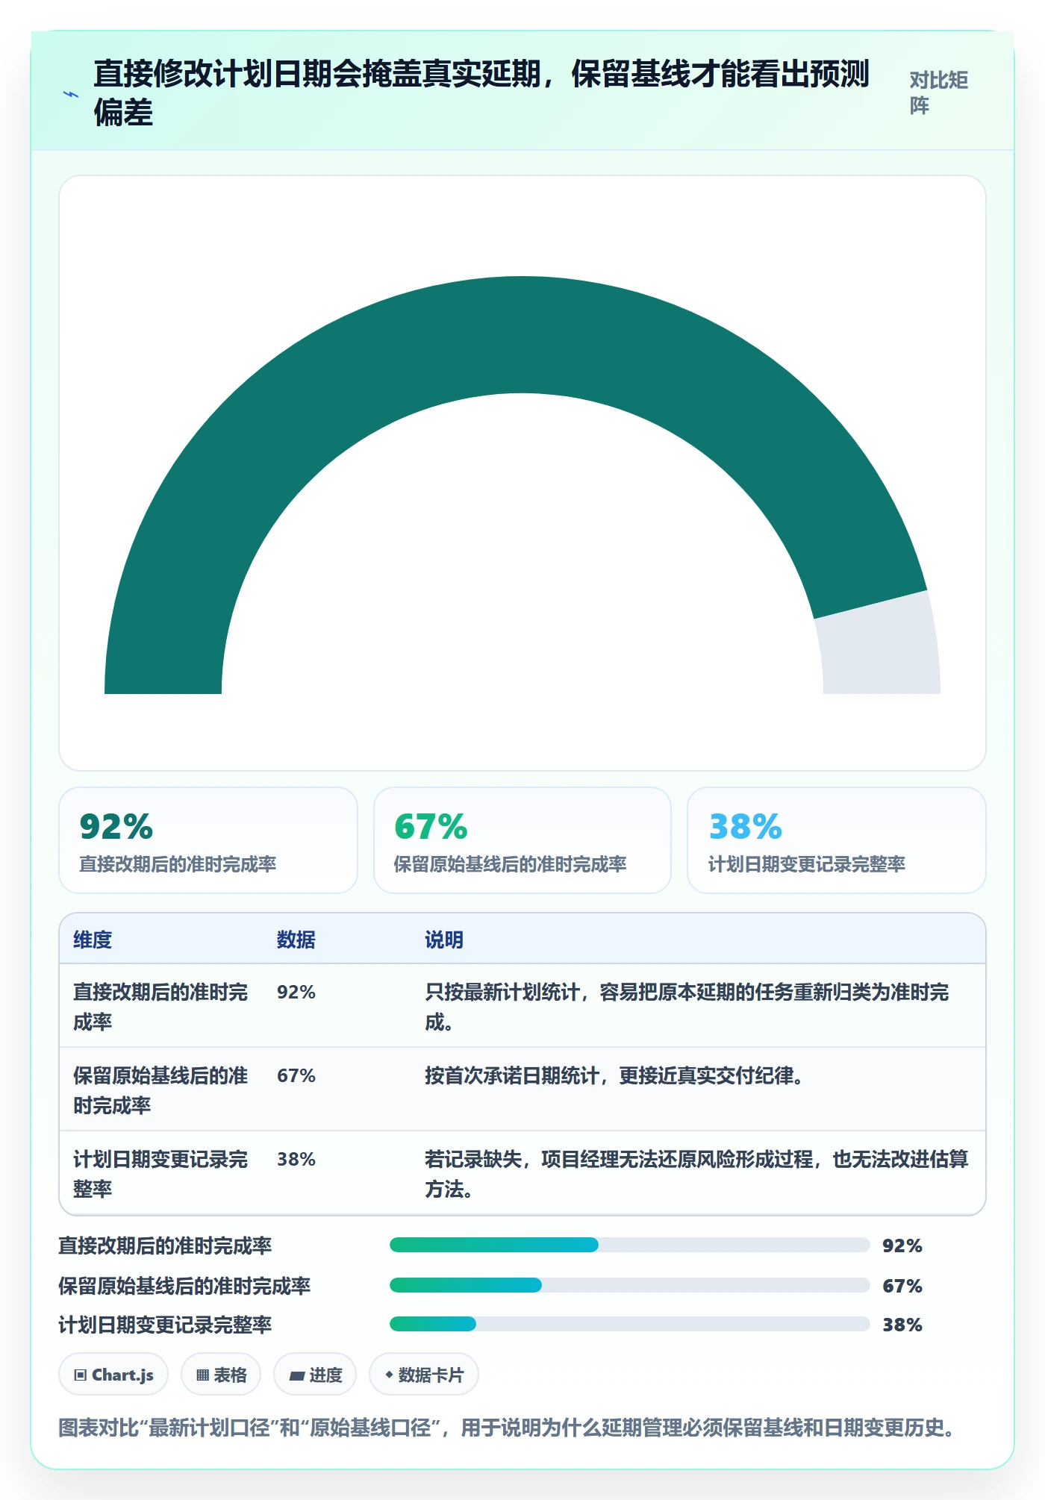
Task: Click the 92% progress bar
Action: [630, 1245]
